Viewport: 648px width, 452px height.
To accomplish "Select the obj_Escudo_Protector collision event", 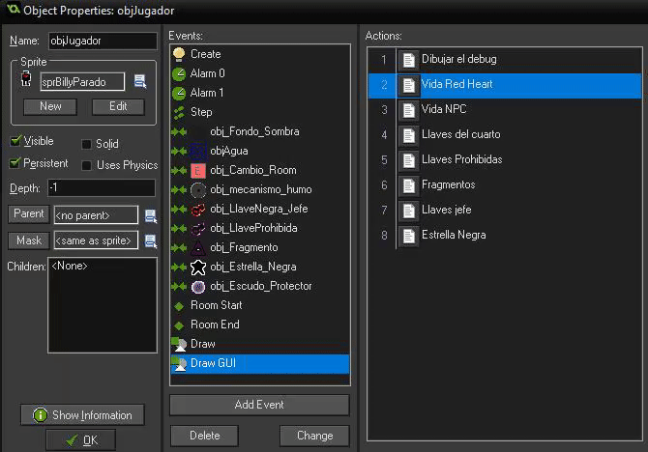I will (x=260, y=287).
